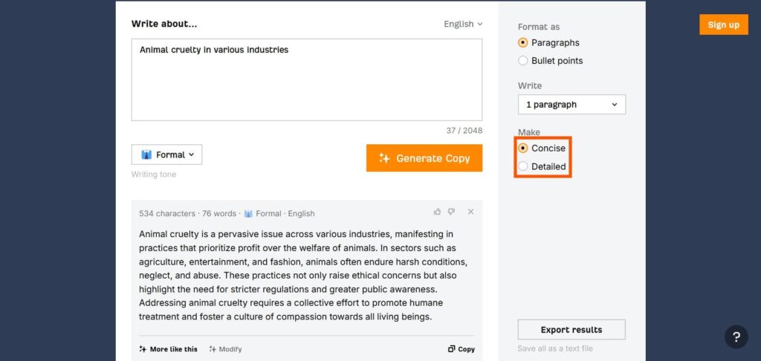Click the Modify option under result
Image resolution: width=761 pixels, height=361 pixels.
click(x=225, y=349)
